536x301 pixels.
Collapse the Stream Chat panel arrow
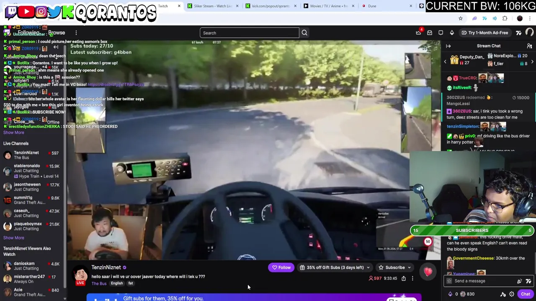coord(448,46)
